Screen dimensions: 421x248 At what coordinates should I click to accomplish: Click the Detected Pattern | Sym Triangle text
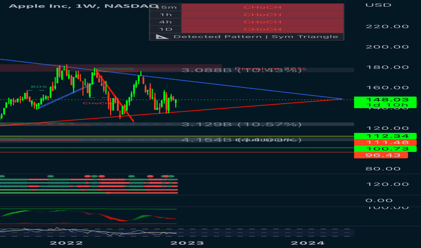click(256, 37)
